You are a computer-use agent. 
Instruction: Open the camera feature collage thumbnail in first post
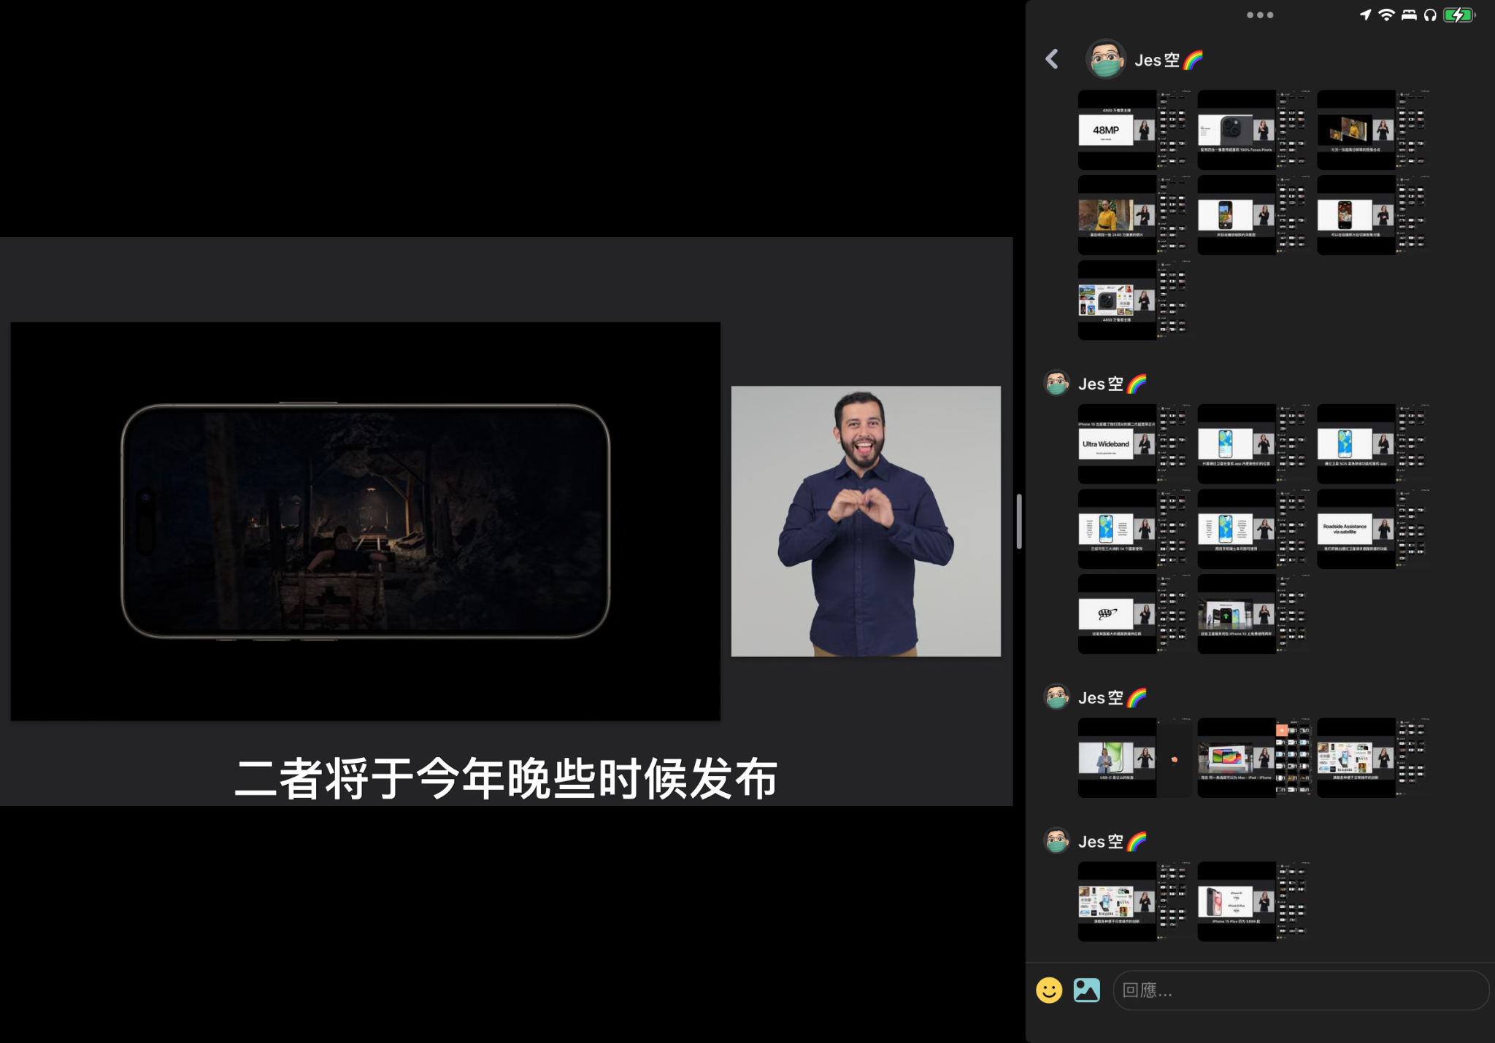(1134, 300)
